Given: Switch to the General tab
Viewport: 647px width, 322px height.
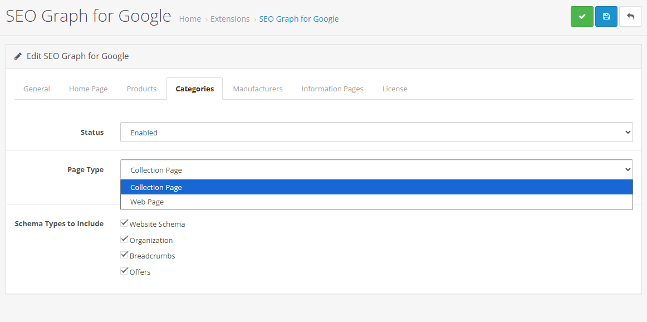Looking at the screenshot, I should [37, 89].
